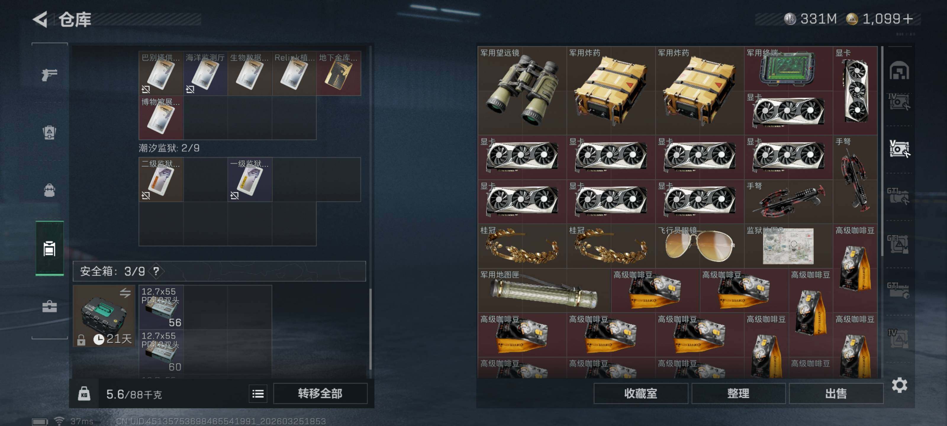This screenshot has height=426, width=947.
Task: Select the armor vest sidebar icon
Action: click(49, 132)
